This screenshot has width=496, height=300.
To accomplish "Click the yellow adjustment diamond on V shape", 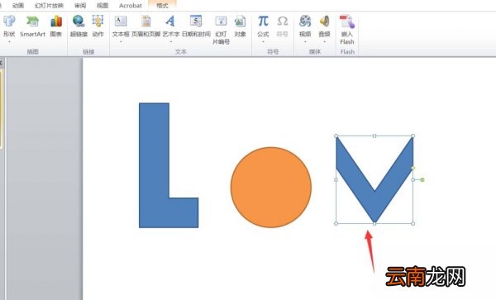I will 413,168.
